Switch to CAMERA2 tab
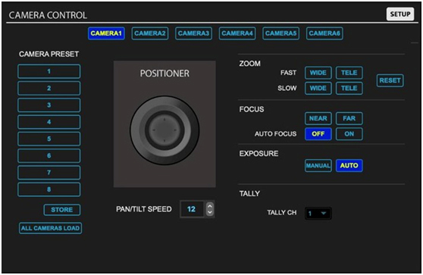Screen dimensions: 423x275 click(150, 33)
